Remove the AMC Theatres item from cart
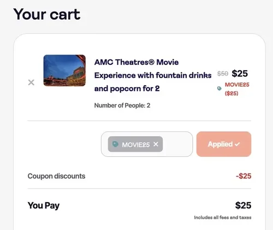The width and height of the screenshot is (273, 230). pos(31,82)
